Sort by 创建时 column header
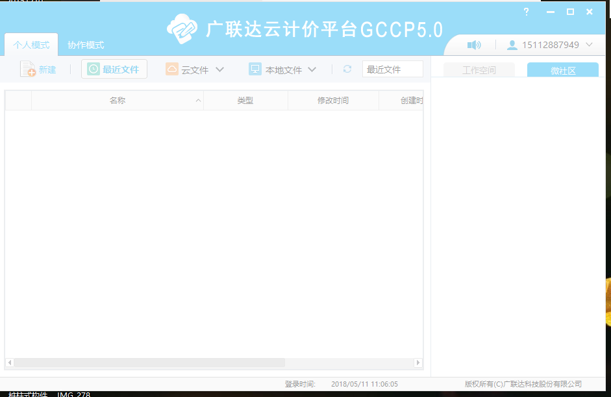 (401, 101)
